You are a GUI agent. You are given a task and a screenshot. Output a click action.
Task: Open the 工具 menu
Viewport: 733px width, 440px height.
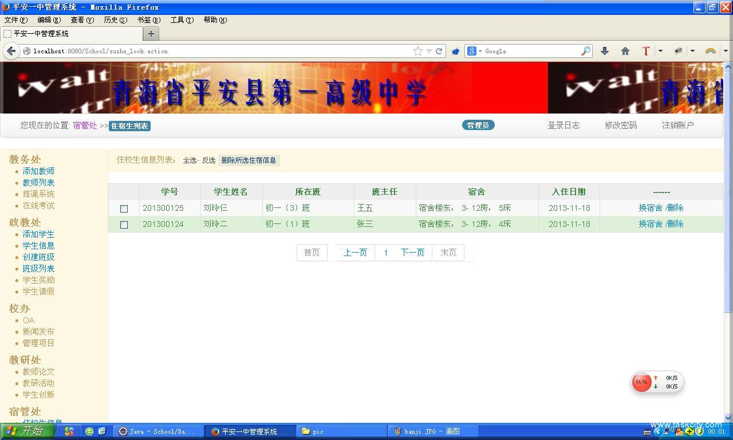pyautogui.click(x=182, y=19)
